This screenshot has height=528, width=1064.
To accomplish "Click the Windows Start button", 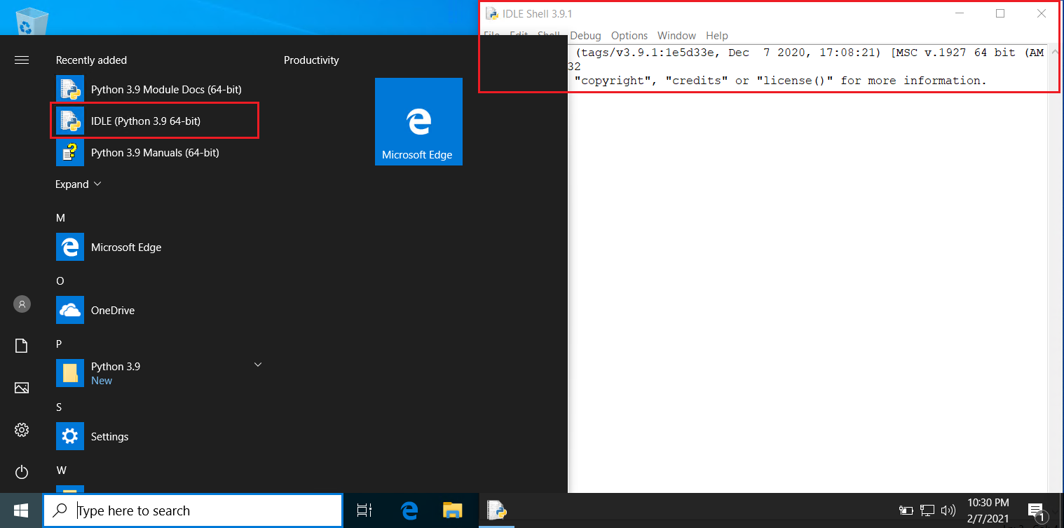I will 21,510.
